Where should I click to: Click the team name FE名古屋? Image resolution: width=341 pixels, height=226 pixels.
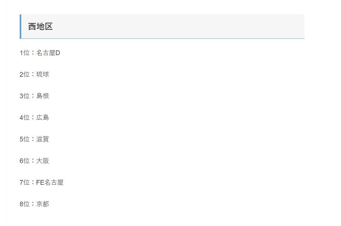click(50, 182)
